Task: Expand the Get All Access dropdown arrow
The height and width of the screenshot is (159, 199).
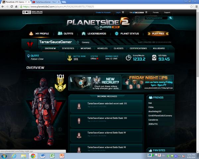Action: pos(146,12)
